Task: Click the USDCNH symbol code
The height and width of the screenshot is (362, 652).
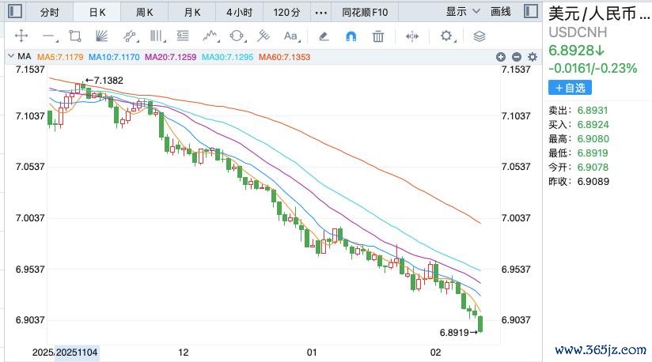Action: (x=578, y=32)
